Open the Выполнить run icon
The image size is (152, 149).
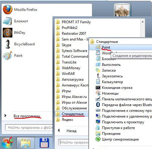[98, 64]
